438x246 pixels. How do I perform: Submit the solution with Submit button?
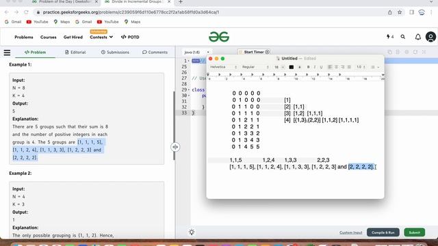click(415, 232)
